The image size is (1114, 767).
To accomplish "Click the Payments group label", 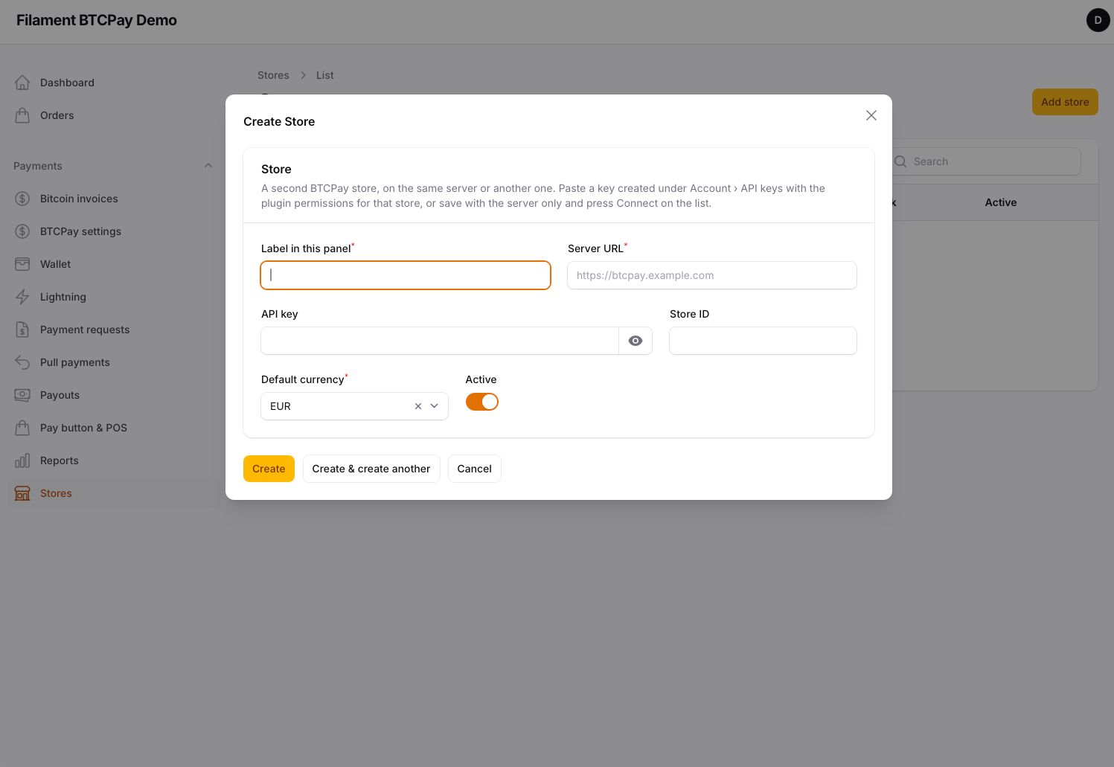I will coord(38,166).
